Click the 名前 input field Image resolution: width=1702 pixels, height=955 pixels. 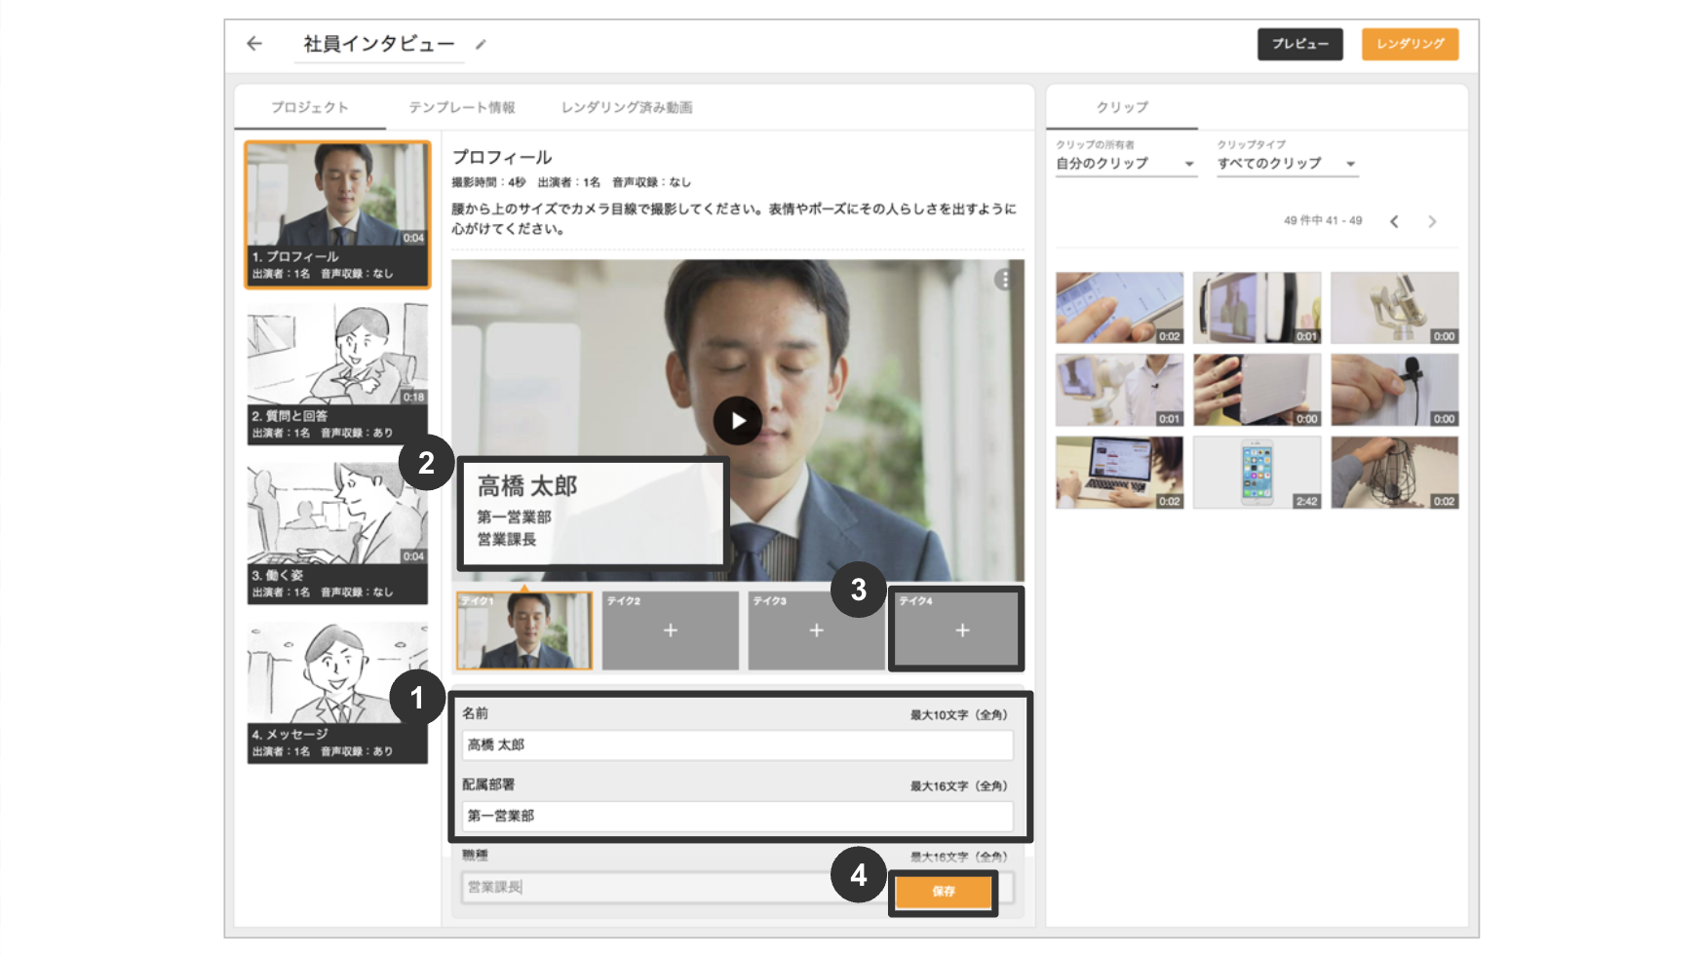pos(737,745)
